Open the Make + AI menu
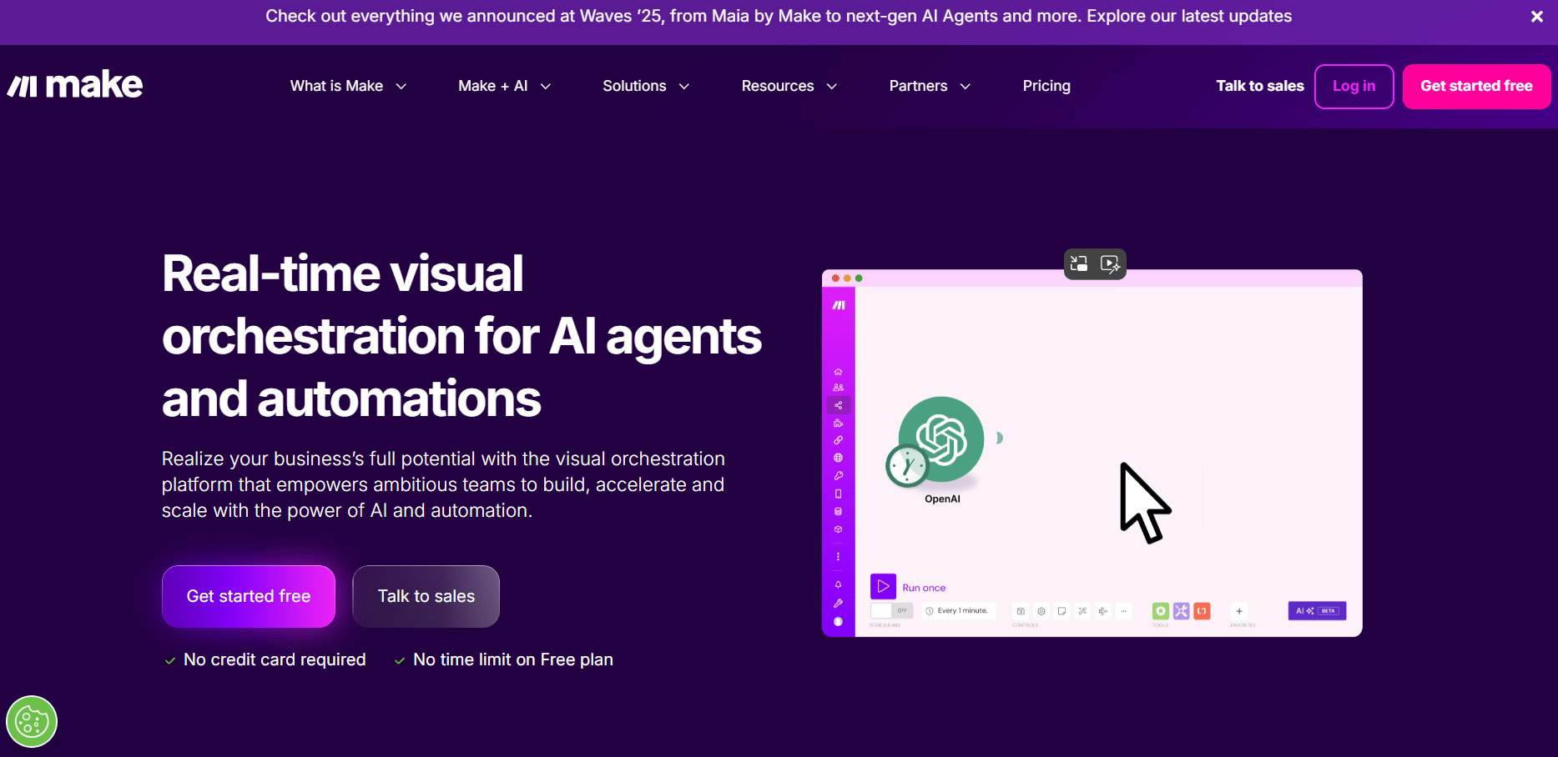 point(493,86)
